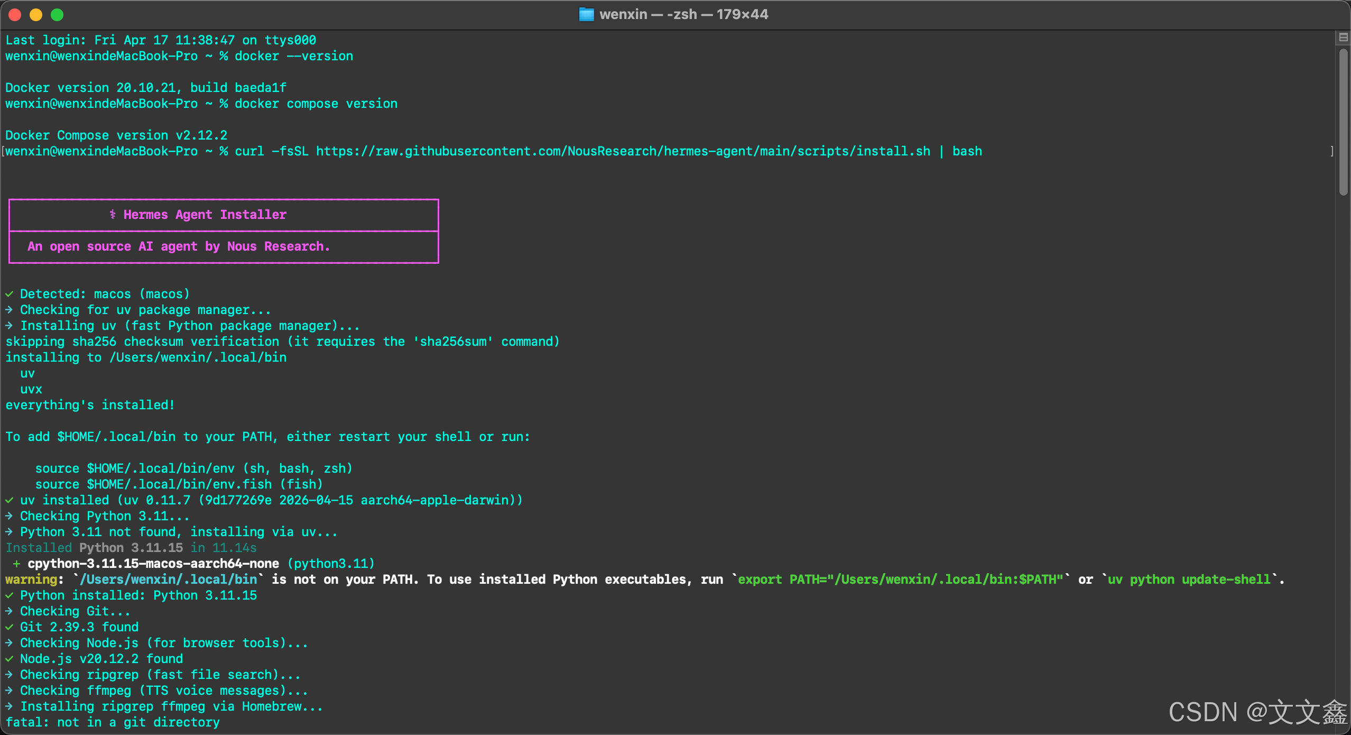Click the yellow minimize window button
The image size is (1351, 735).
(36, 15)
